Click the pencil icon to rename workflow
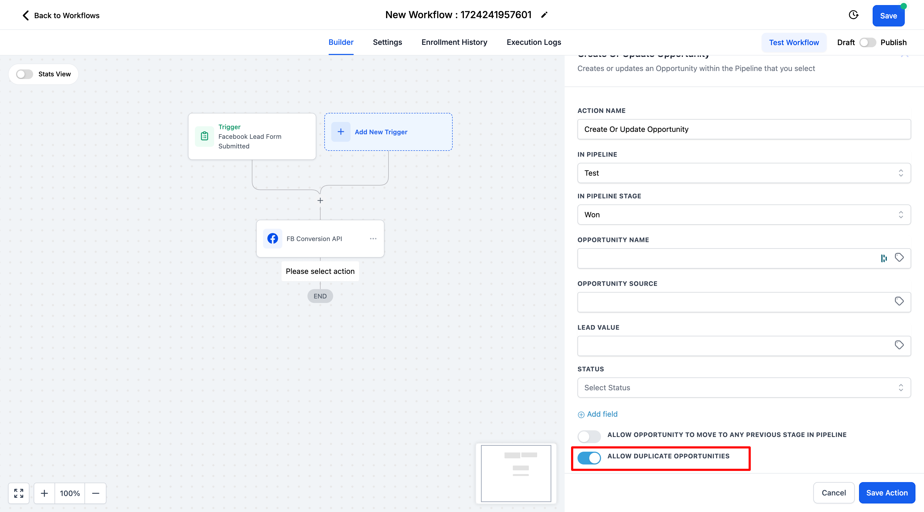The width and height of the screenshot is (924, 512). pyautogui.click(x=544, y=15)
